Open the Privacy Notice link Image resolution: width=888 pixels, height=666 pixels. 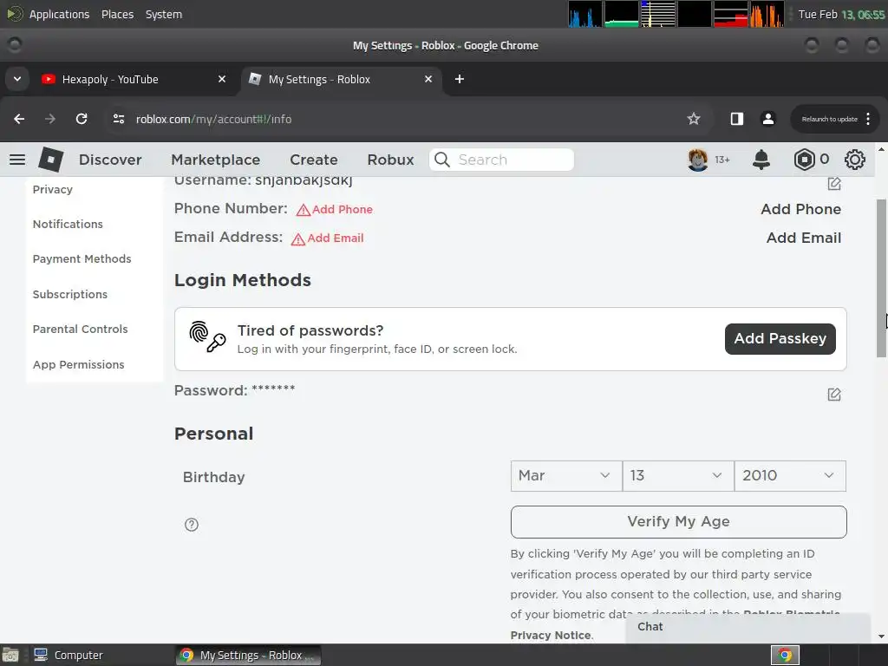pos(551,635)
